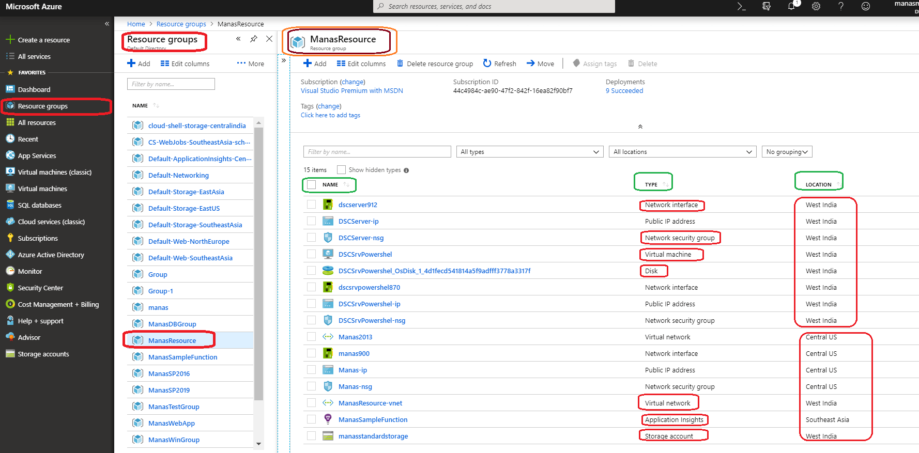Click the SQL databases icon in the sidebar
The height and width of the screenshot is (453, 919).
(x=10, y=205)
